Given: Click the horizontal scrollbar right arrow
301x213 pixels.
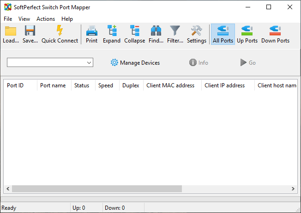Looking at the screenshot, I should [293, 189].
